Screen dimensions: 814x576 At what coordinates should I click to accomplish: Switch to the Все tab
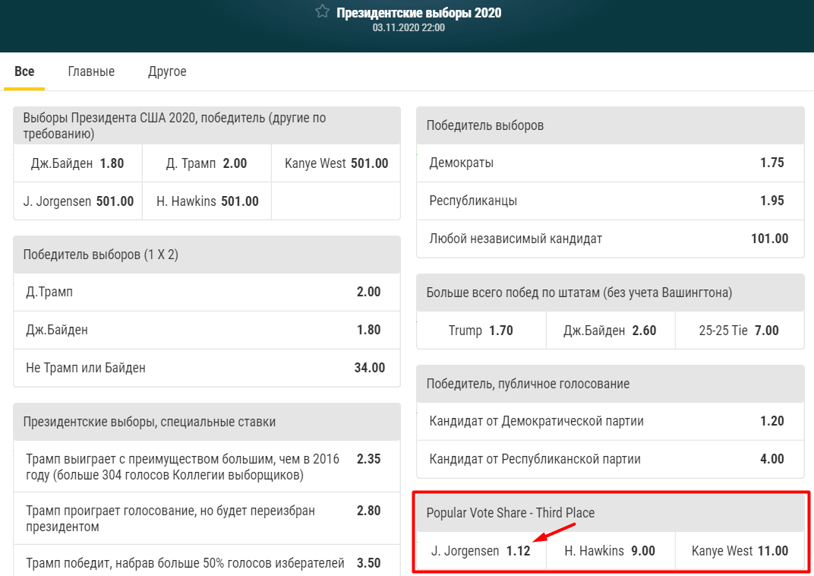point(24,71)
